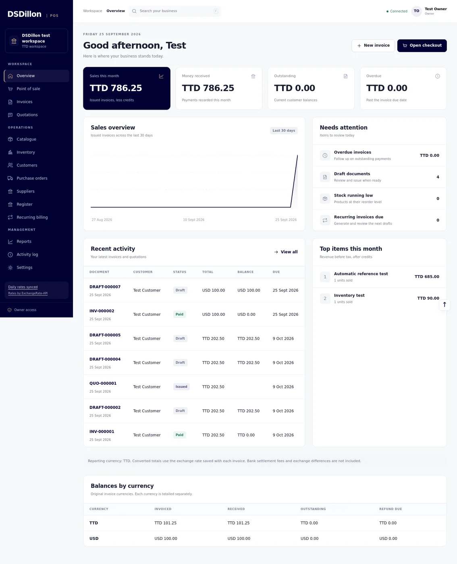Click the Connected status indicator
The height and width of the screenshot is (564, 457).
(x=397, y=11)
